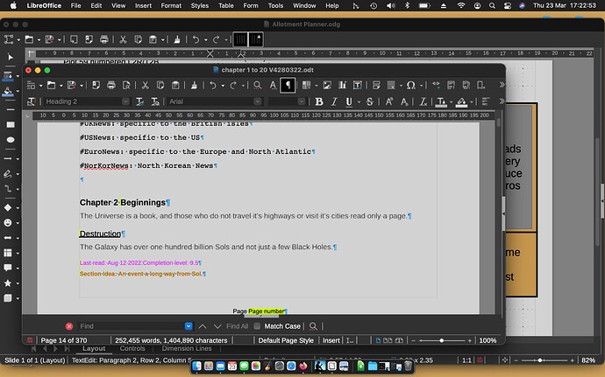The image size is (605, 377).
Task: Insert special character Omega icon
Action: tap(411, 86)
